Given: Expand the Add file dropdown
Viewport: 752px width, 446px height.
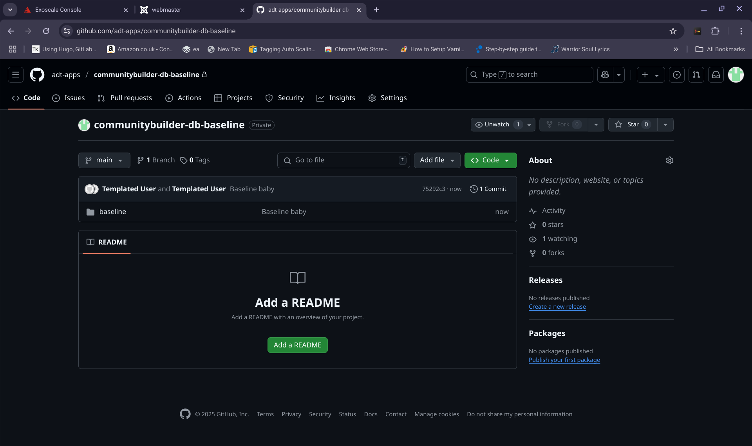Looking at the screenshot, I should point(437,160).
